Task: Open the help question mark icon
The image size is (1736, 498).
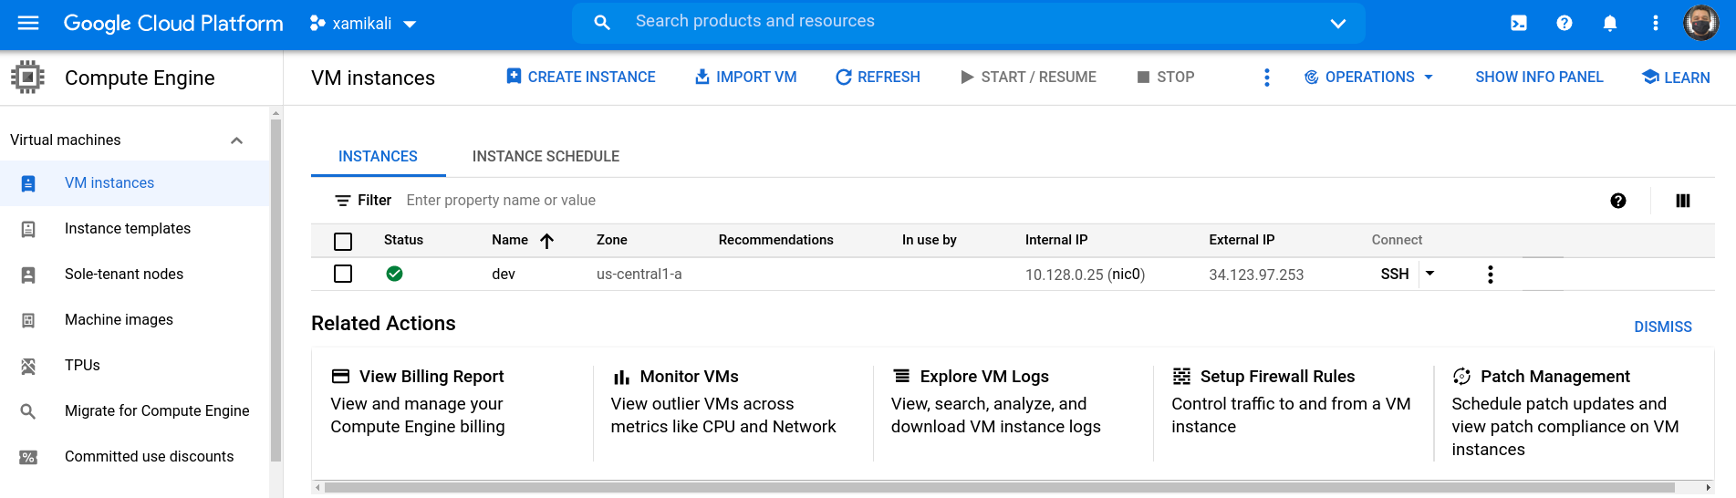Action: click(x=1564, y=24)
